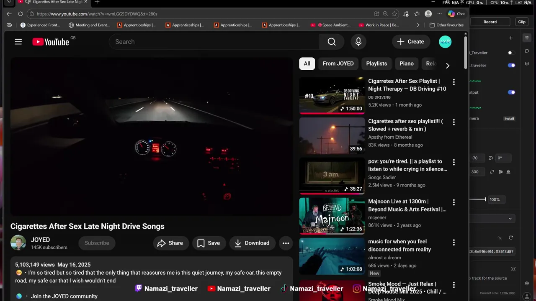Go back using the browser back arrow
The image size is (536, 301).
tap(9, 14)
